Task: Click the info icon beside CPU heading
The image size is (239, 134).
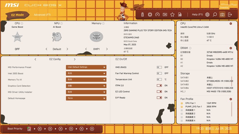Action: pyautogui.click(x=22, y=24)
